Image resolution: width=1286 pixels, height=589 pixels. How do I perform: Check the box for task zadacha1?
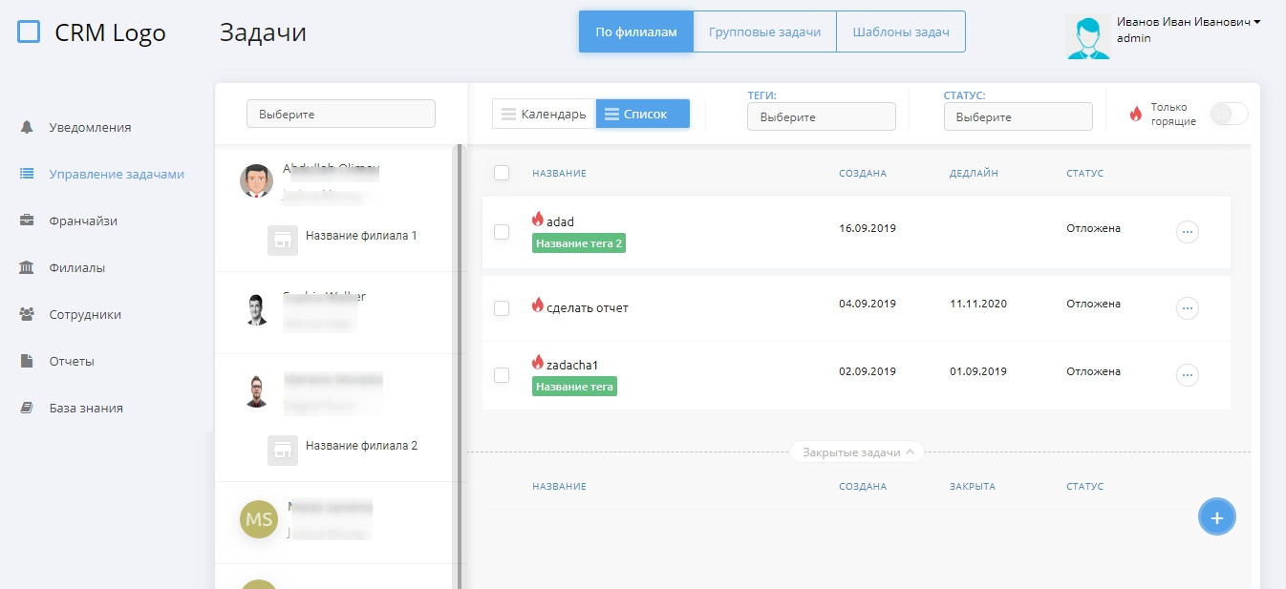coord(502,375)
